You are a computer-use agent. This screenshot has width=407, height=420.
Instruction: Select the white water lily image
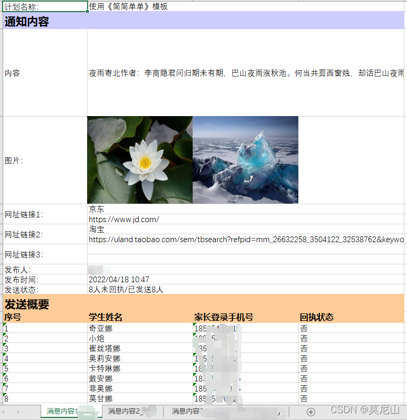click(x=140, y=160)
